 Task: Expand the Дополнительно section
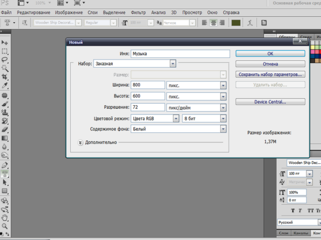tap(80, 143)
